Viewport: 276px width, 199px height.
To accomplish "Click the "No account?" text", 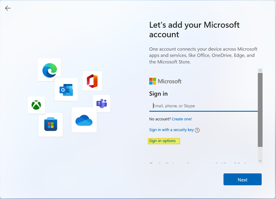I will (160, 119).
